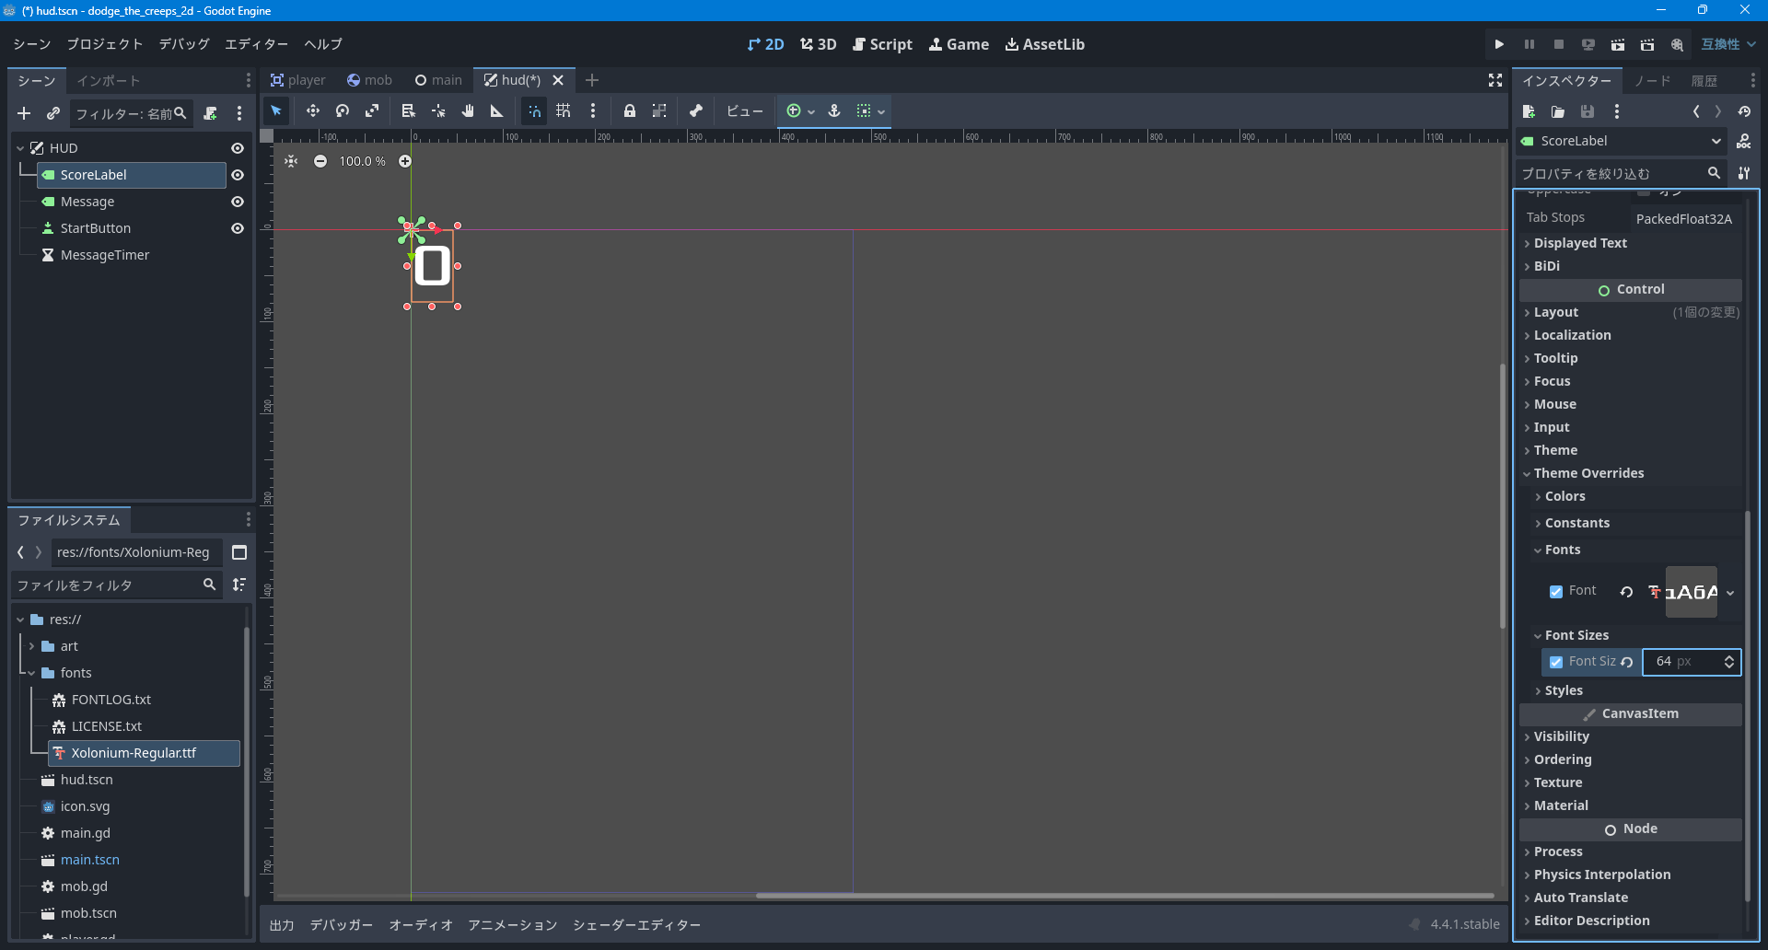The width and height of the screenshot is (1768, 950).
Task: Open the AssetLib workspace
Action: 1044,44
